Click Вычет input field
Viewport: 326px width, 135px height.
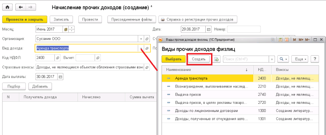point(85,58)
